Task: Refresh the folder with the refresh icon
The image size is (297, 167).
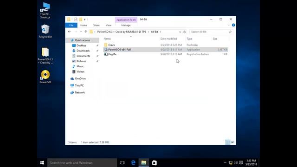Action: click(185, 32)
